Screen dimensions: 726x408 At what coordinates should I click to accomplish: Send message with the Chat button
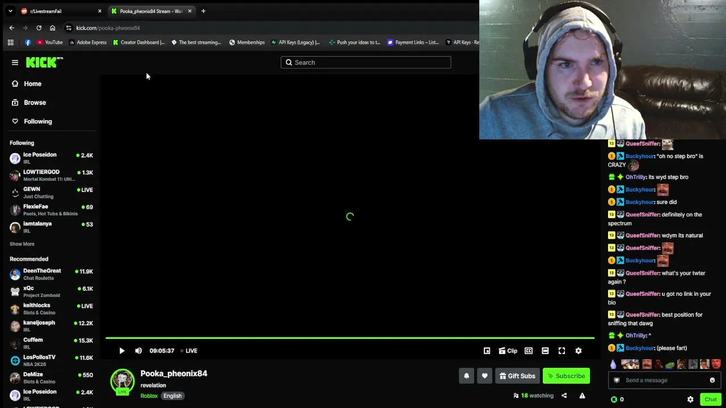[711, 399]
